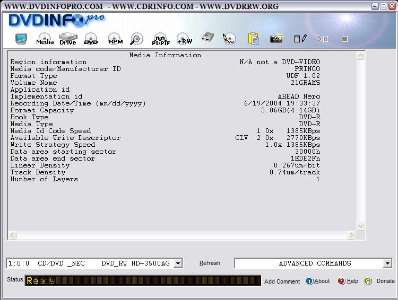This screenshot has height=300, width=398.
Task: Click the 'AHEAD Nero' implementation id value
Action: [x=299, y=96]
